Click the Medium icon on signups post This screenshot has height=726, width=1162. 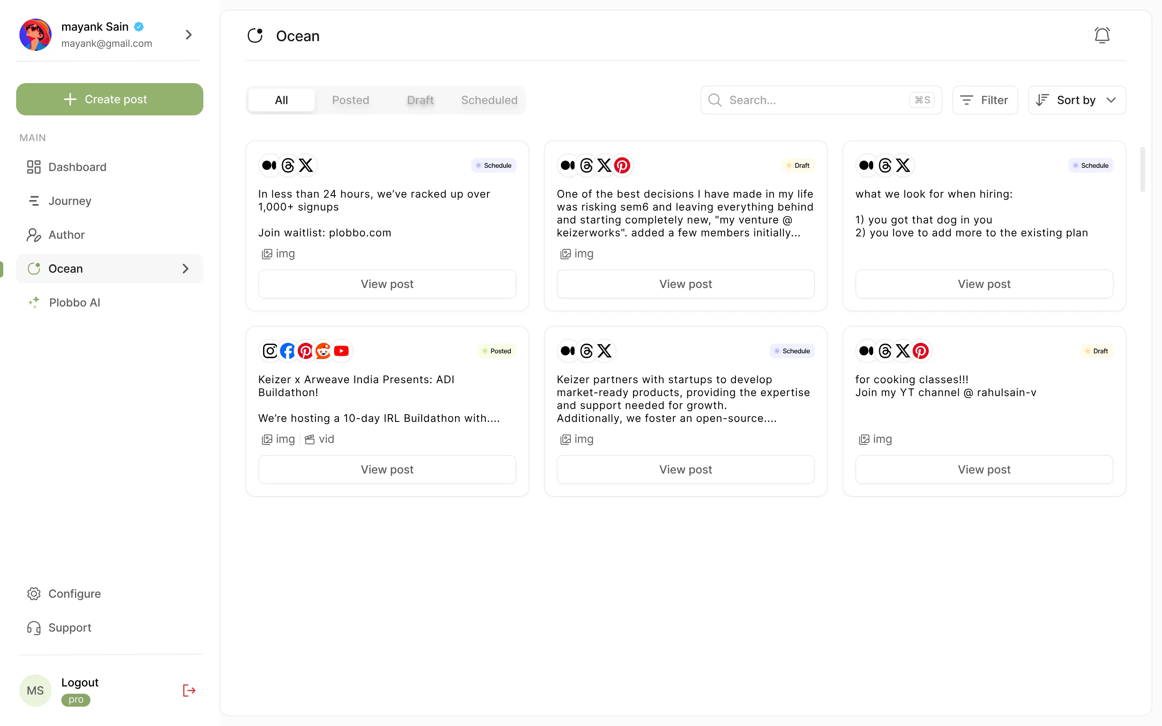tap(270, 166)
